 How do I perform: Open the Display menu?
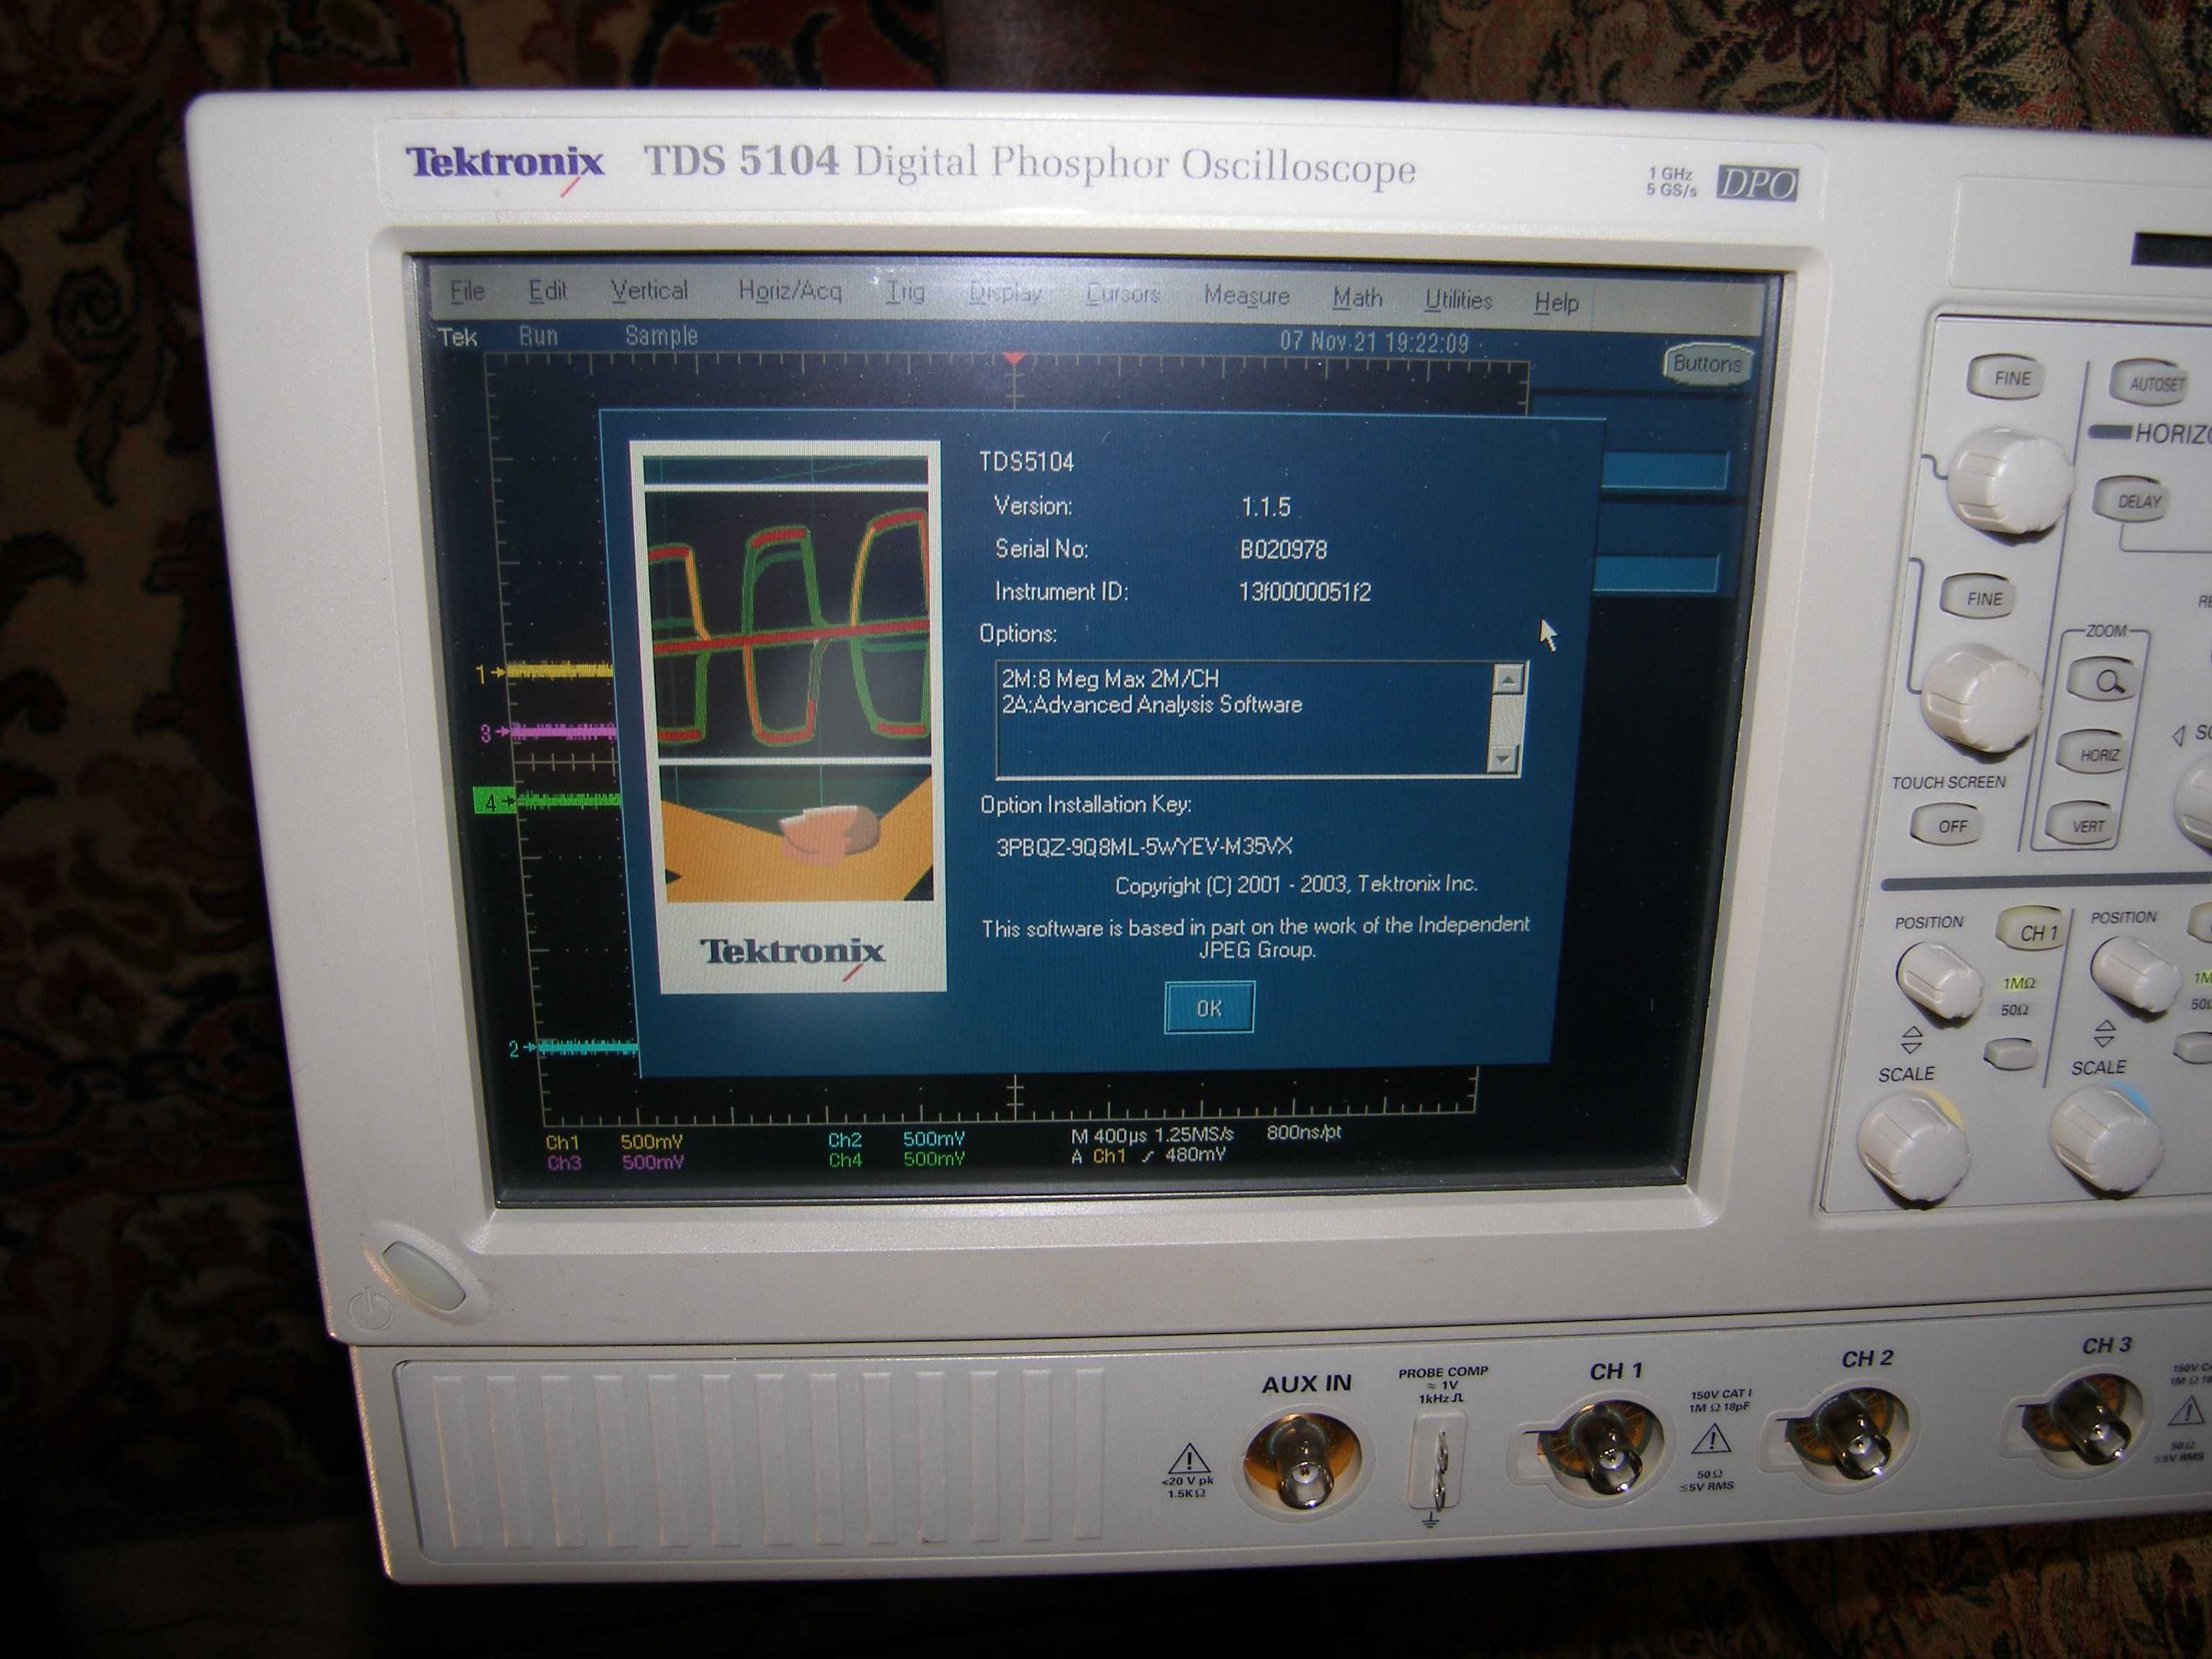pos(1005,293)
